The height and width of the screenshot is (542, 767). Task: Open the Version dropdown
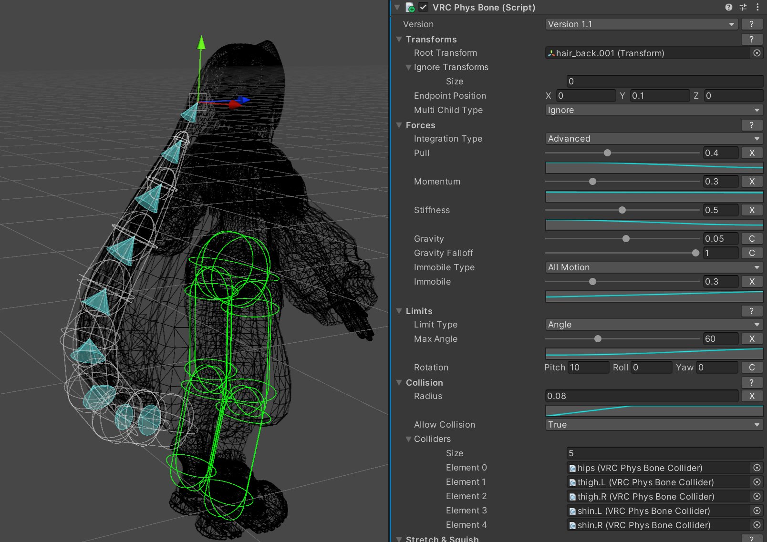(642, 24)
